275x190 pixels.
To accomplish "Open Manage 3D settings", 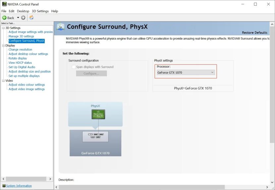I will pos(21,36).
